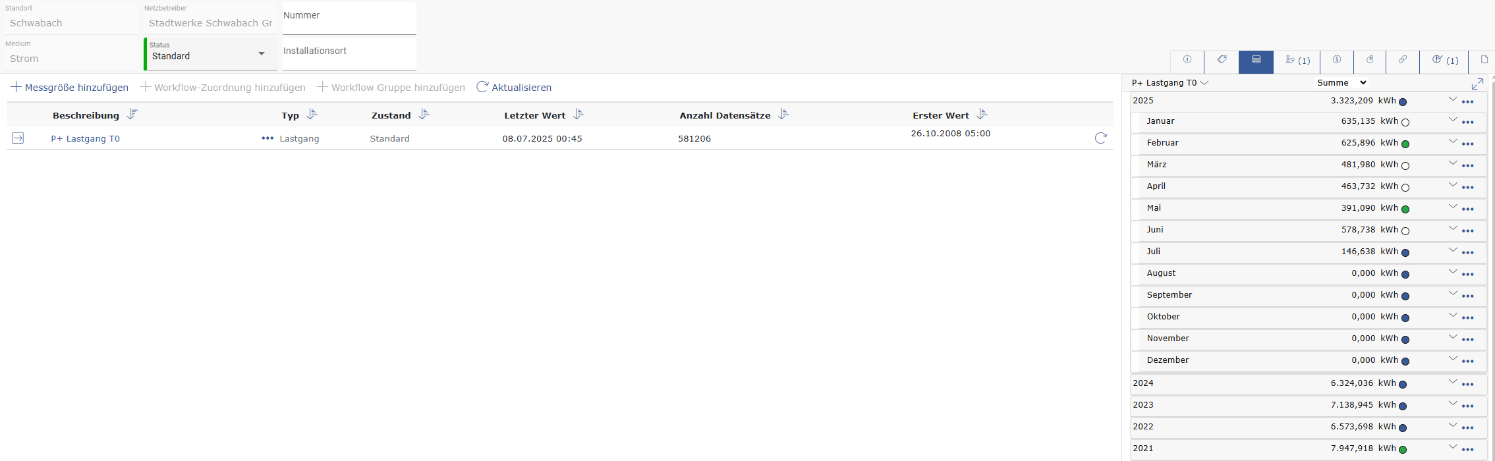Sort by Letzter Wert column
This screenshot has width=1495, height=461.
point(578,115)
